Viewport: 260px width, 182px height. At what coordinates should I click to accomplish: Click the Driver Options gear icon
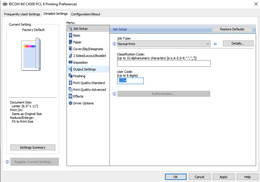(70, 103)
